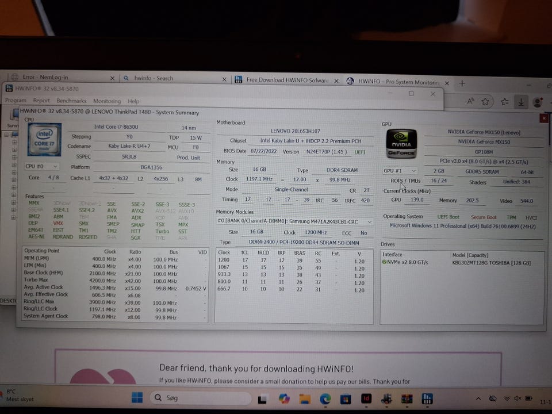Viewport: 552px width, 414px height.
Task: Open the Monitoring menu
Action: 107,101
